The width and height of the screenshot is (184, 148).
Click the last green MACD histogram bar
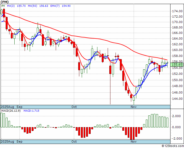click(167, 123)
